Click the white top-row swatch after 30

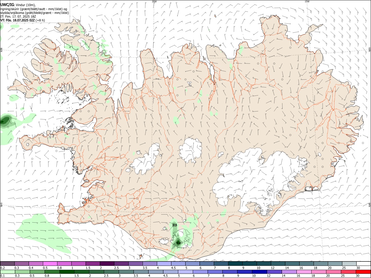point(363,264)
